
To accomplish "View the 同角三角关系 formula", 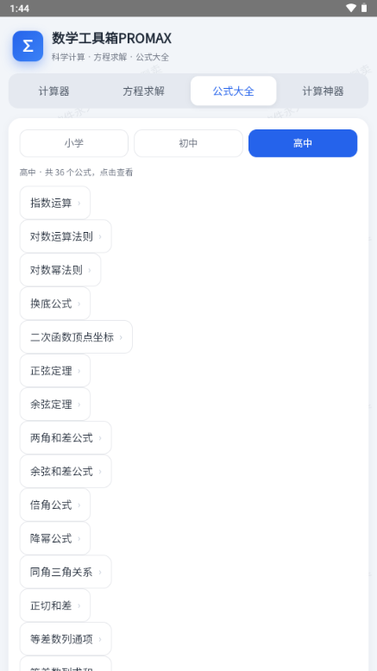I will pos(66,572).
